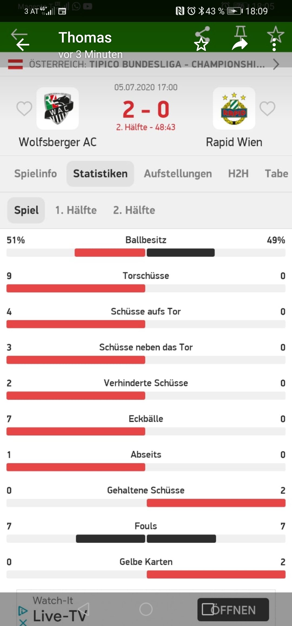Viewport: 292px width, 626px height.
Task: Tap the Wolfsberger AC club logo
Action: click(x=58, y=108)
